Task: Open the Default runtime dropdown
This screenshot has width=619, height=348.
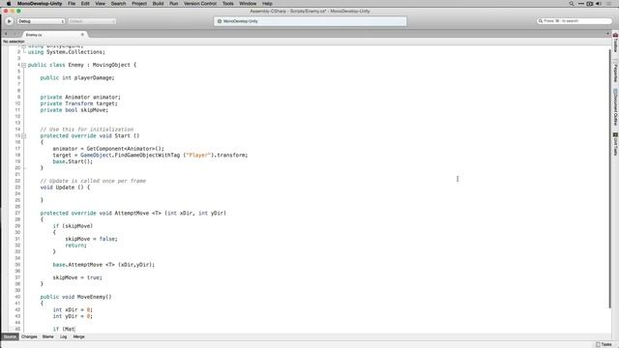Action: click(x=92, y=21)
